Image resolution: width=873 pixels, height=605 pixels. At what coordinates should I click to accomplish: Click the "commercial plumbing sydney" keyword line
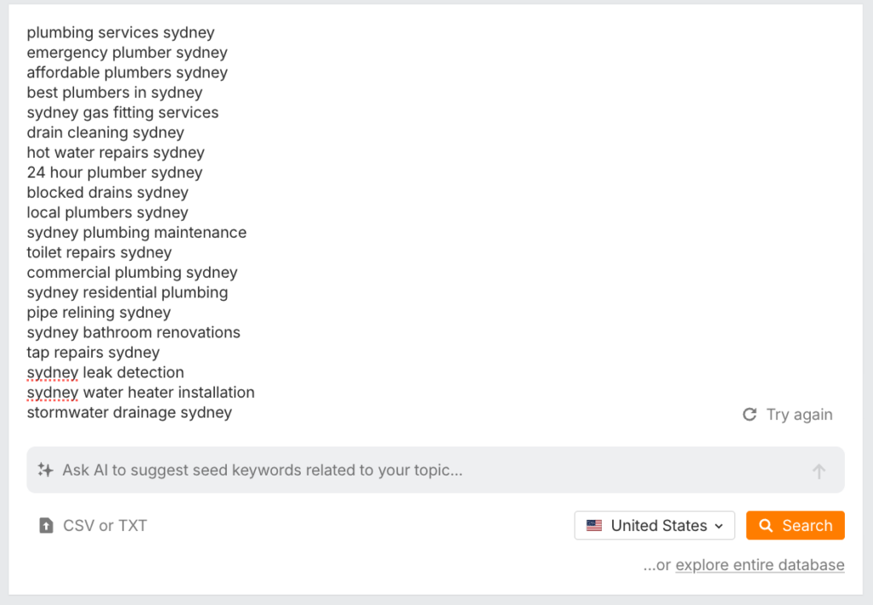pos(132,273)
